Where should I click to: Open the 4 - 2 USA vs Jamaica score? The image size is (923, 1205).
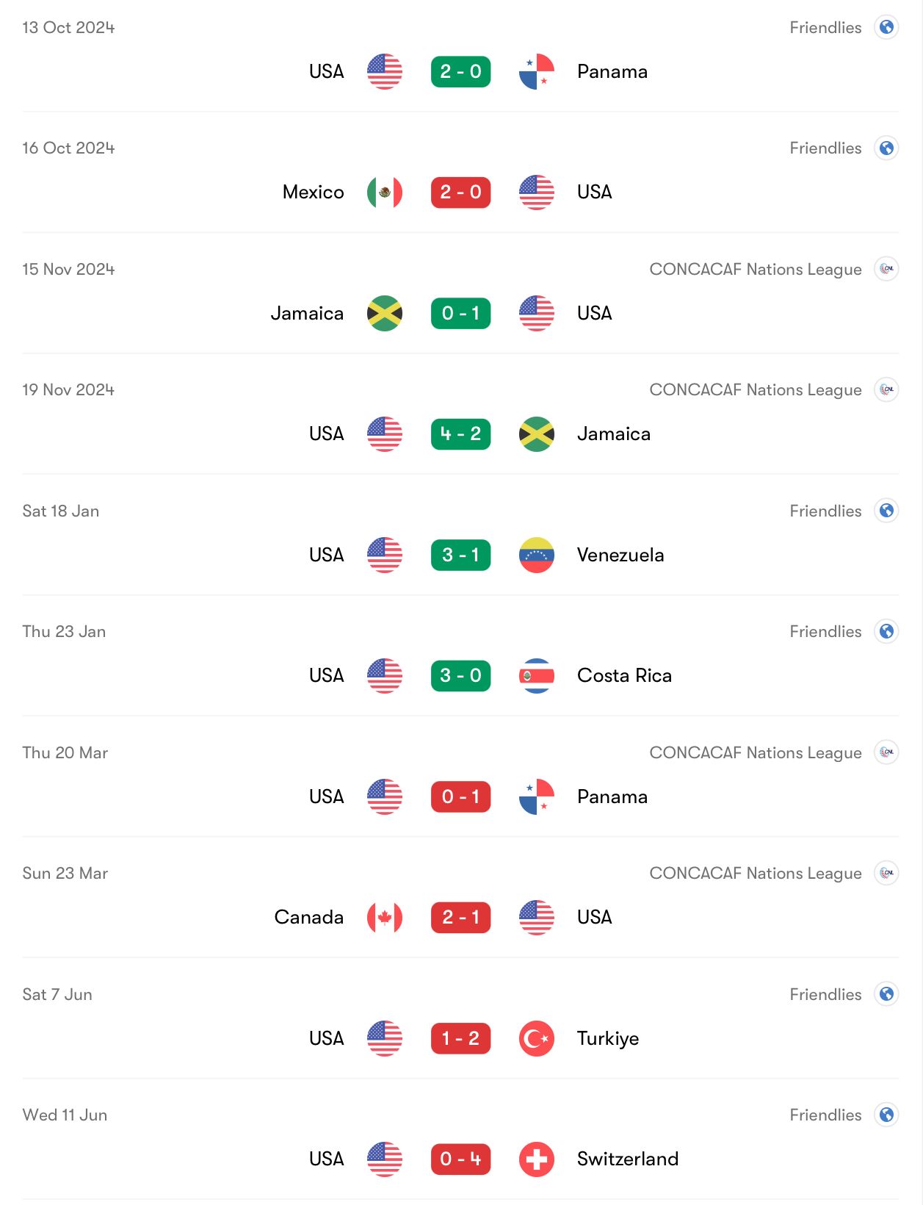tap(460, 434)
